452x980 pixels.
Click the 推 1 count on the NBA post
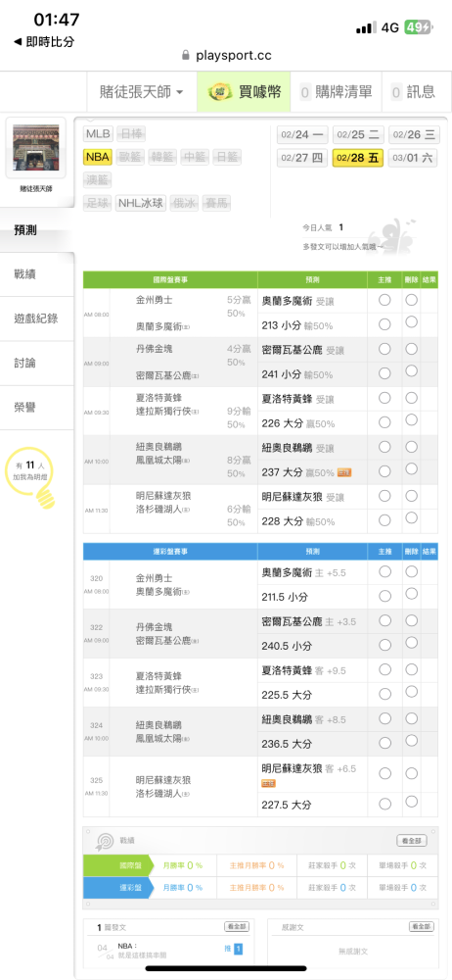point(234,949)
